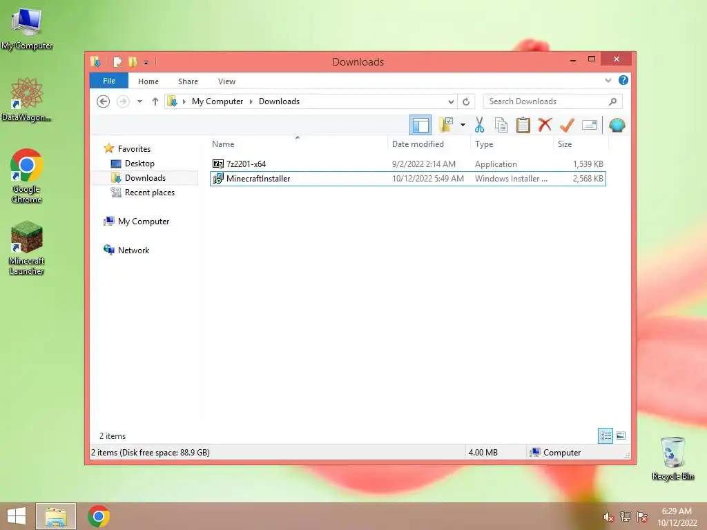
Task: Expand the arrow after My Computer breadcrumb
Action: click(251, 101)
